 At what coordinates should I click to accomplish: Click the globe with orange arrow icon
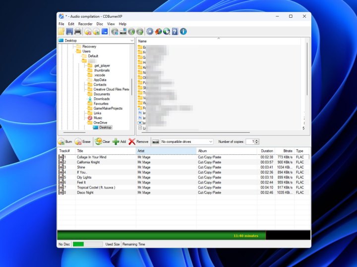click(x=158, y=31)
